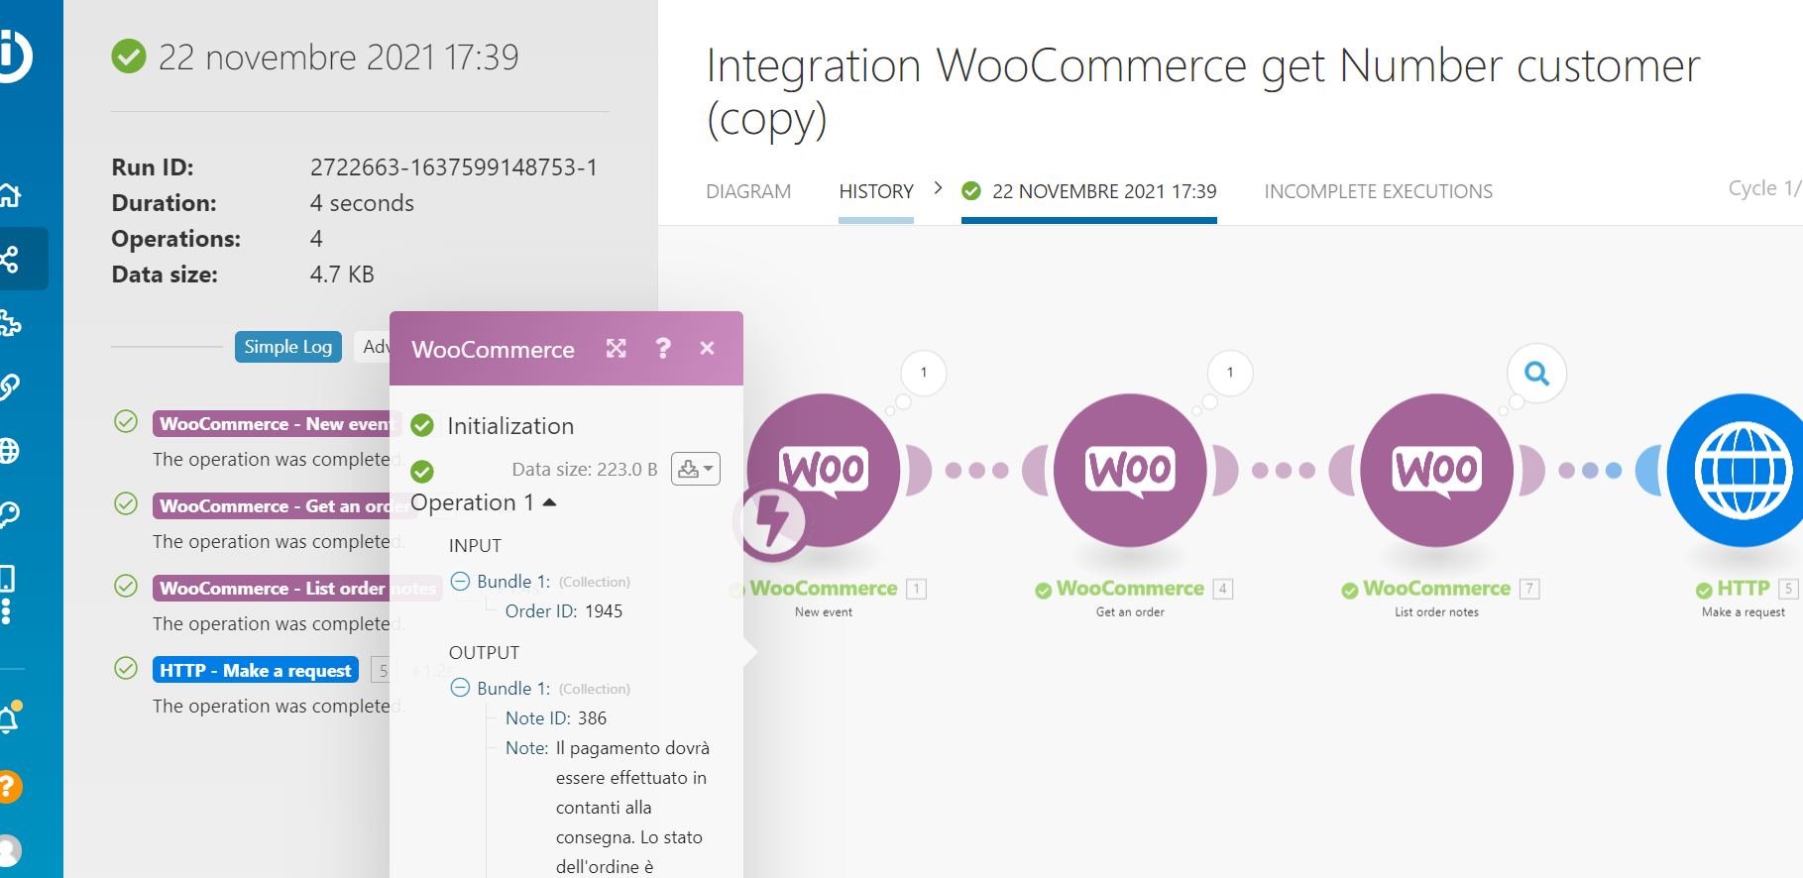Viewport: 1803px width, 878px height.
Task: Click the Note ID 386 value
Action: [x=592, y=718]
